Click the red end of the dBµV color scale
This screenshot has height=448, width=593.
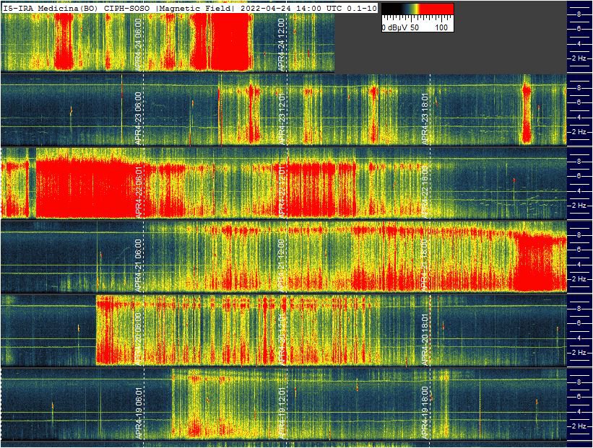click(441, 9)
